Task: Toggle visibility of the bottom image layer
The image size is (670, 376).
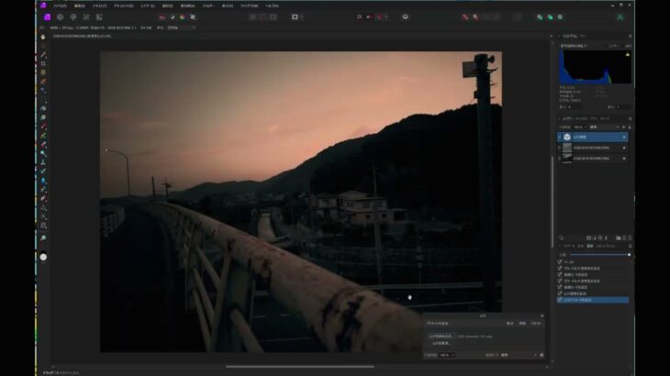Action: tap(624, 159)
